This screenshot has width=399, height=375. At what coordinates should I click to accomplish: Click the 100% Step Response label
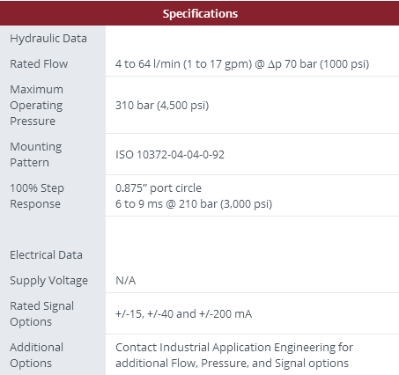[37, 195]
